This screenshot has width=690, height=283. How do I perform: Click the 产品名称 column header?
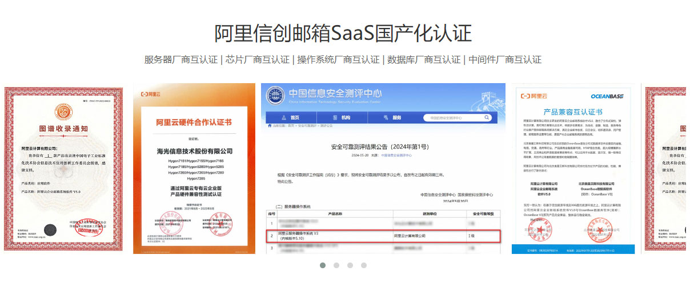[x=335, y=213]
